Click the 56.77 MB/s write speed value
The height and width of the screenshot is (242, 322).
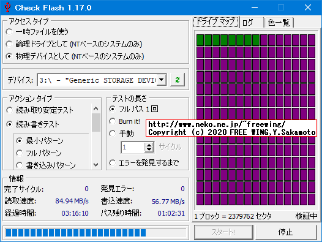tap(168, 202)
